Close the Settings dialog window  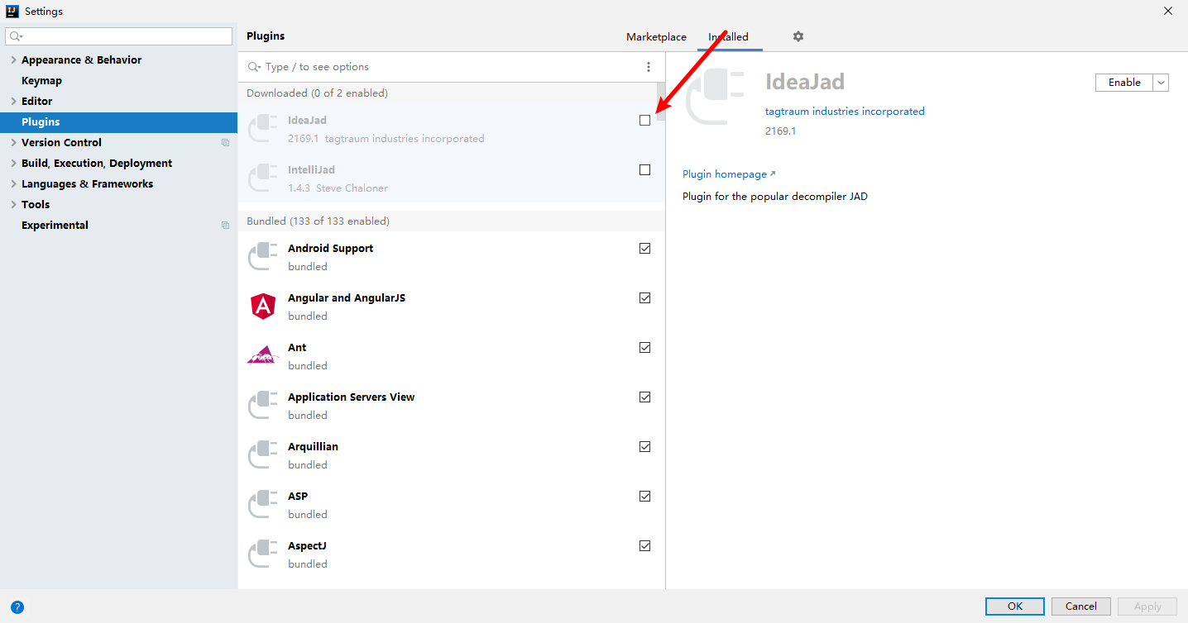1168,12
